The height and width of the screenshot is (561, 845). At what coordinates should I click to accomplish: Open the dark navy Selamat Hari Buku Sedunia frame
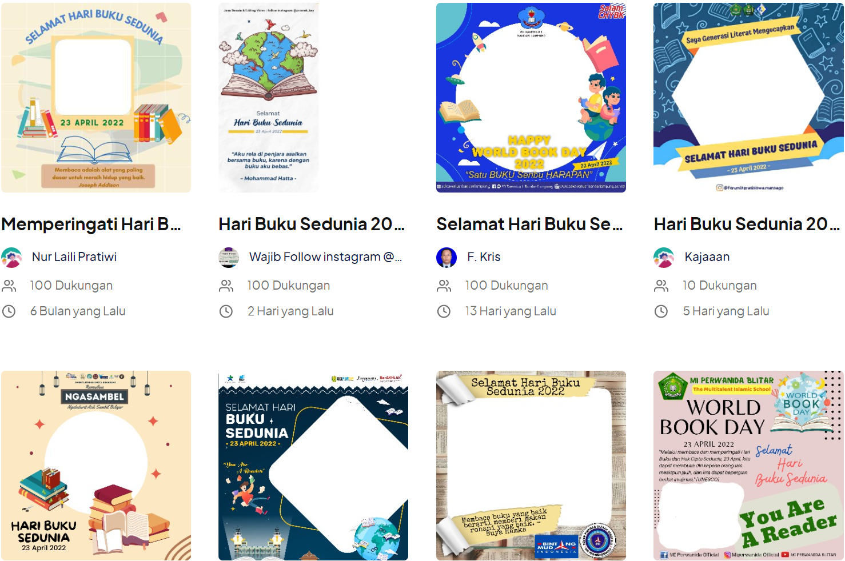[313, 466]
